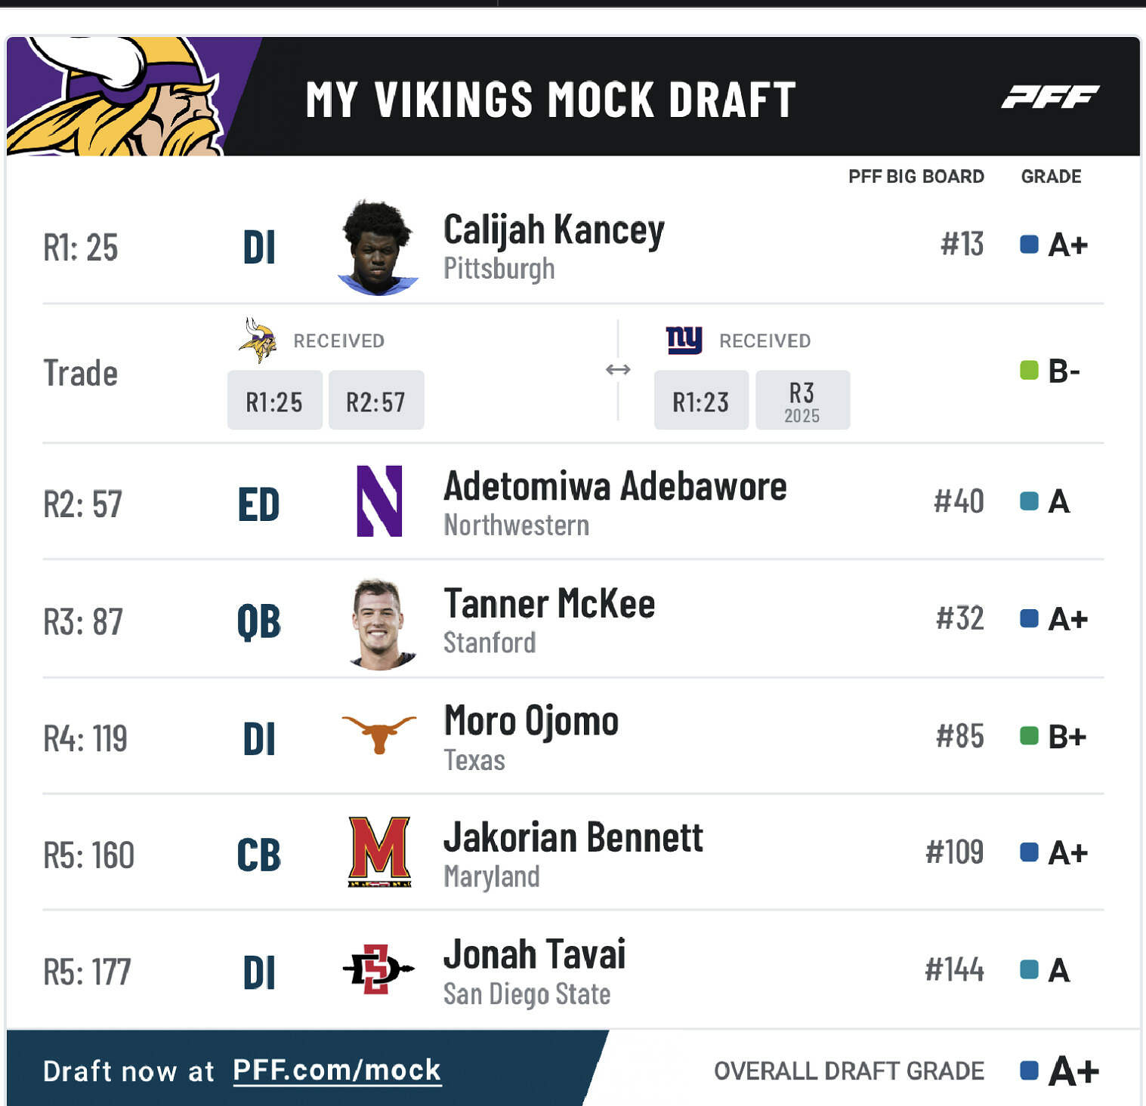Select the Jakorian Bennett player name
Screen dimensions: 1146x1106
573,838
